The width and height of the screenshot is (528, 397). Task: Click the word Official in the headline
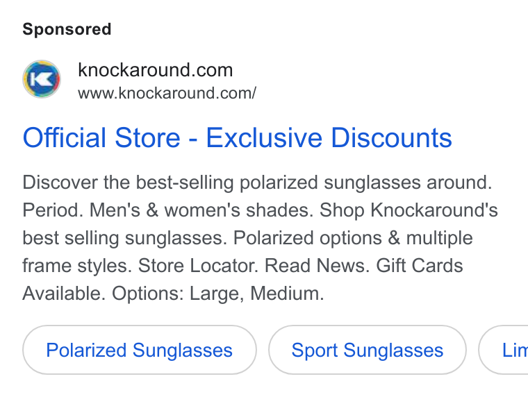pyautogui.click(x=65, y=137)
